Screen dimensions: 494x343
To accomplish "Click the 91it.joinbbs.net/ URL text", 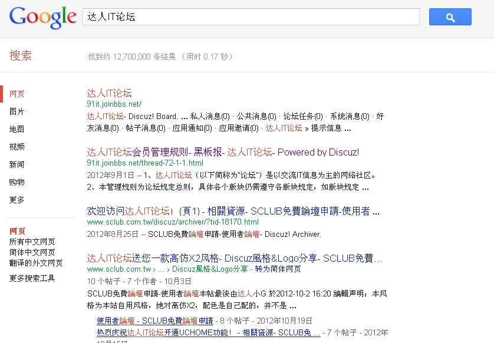I will click(114, 104).
